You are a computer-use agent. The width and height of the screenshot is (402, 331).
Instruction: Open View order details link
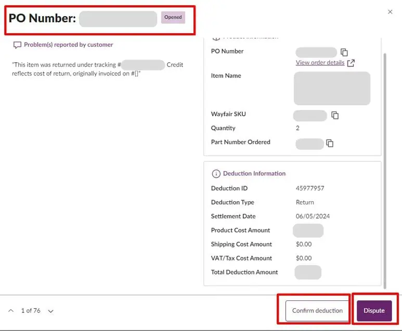[320, 62]
